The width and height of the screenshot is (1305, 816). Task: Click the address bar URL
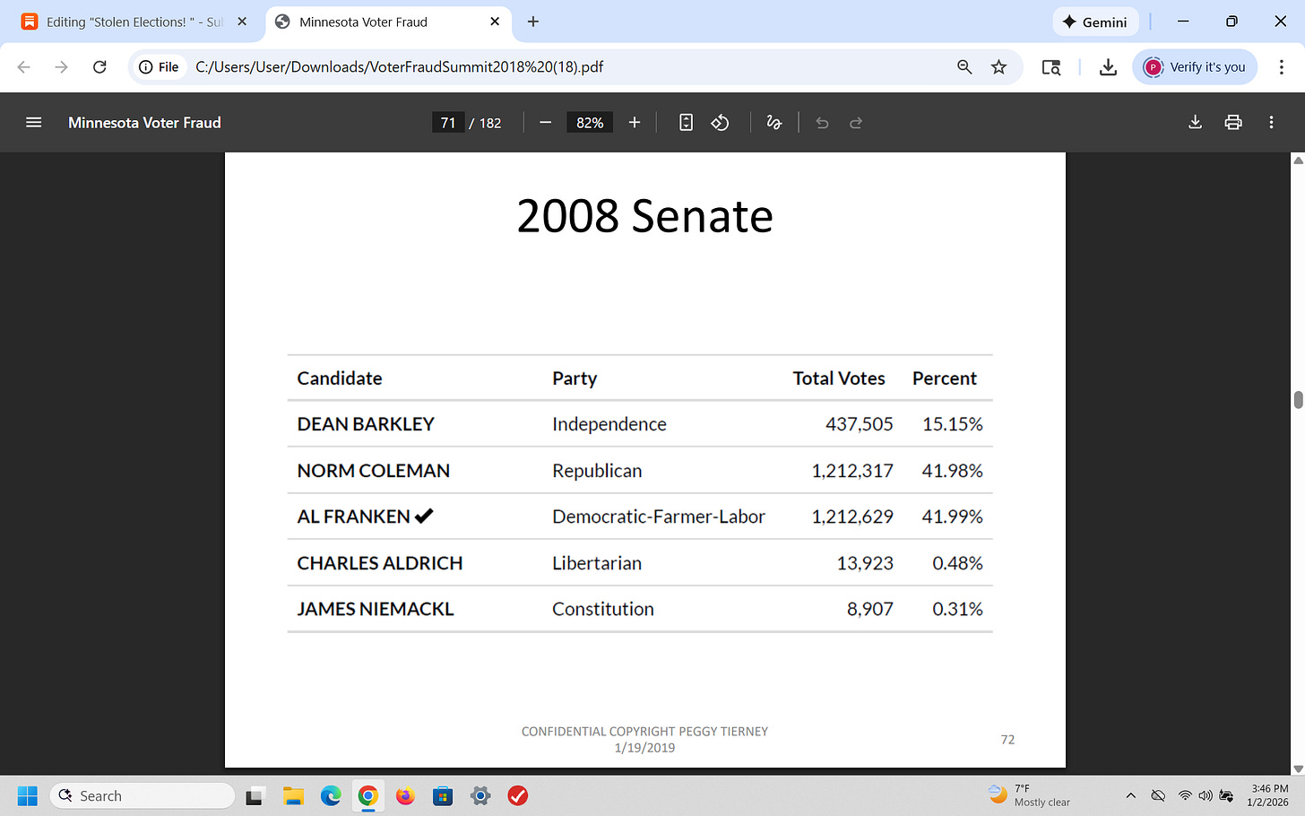coord(400,67)
